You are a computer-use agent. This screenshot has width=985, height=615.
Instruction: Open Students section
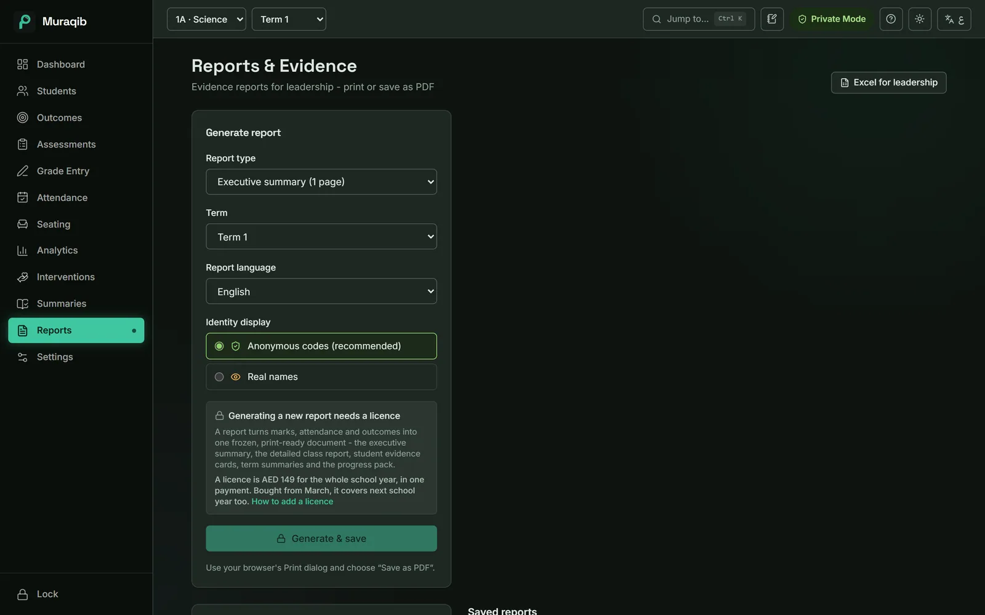(76, 91)
